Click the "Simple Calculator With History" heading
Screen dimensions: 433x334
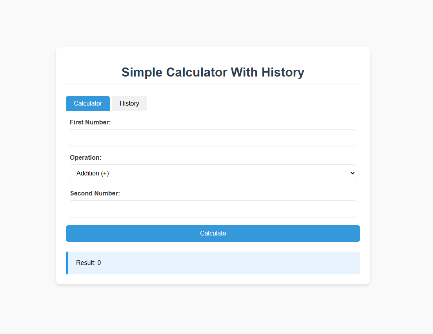point(213,72)
